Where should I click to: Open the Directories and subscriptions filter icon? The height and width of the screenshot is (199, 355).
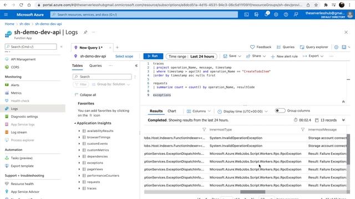coord(256,15)
